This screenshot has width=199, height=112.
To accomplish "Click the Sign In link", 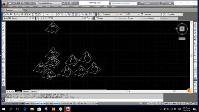I will coord(147,3).
